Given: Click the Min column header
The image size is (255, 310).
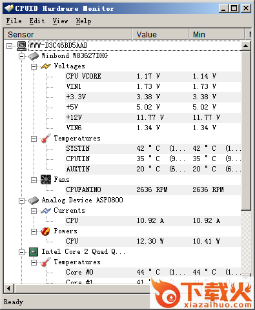Looking at the screenshot, I should (x=216, y=34).
